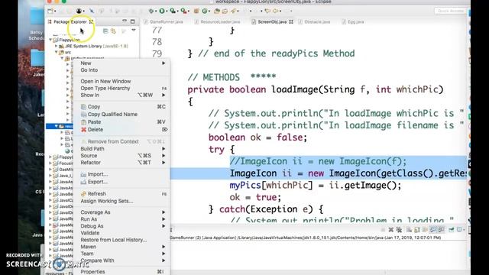Collapse the src folder node
Screen dimensions: 489x275
(x=57, y=52)
